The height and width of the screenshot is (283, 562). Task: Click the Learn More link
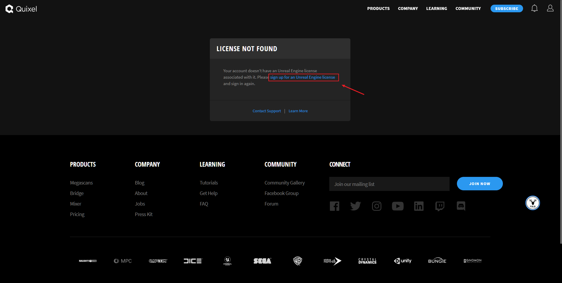pos(298,111)
